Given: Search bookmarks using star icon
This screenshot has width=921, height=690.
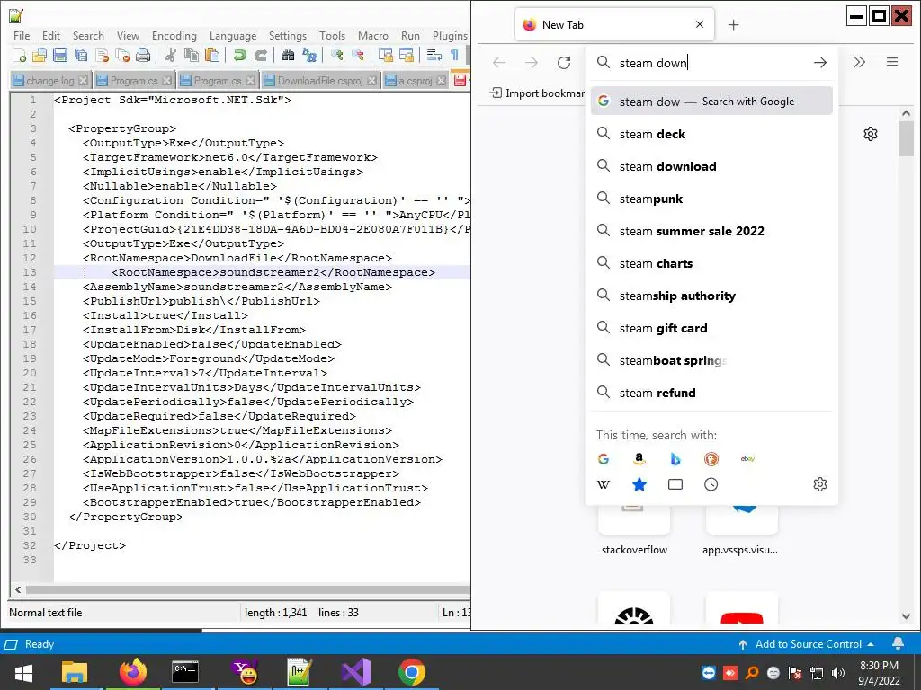Looking at the screenshot, I should pyautogui.click(x=639, y=484).
